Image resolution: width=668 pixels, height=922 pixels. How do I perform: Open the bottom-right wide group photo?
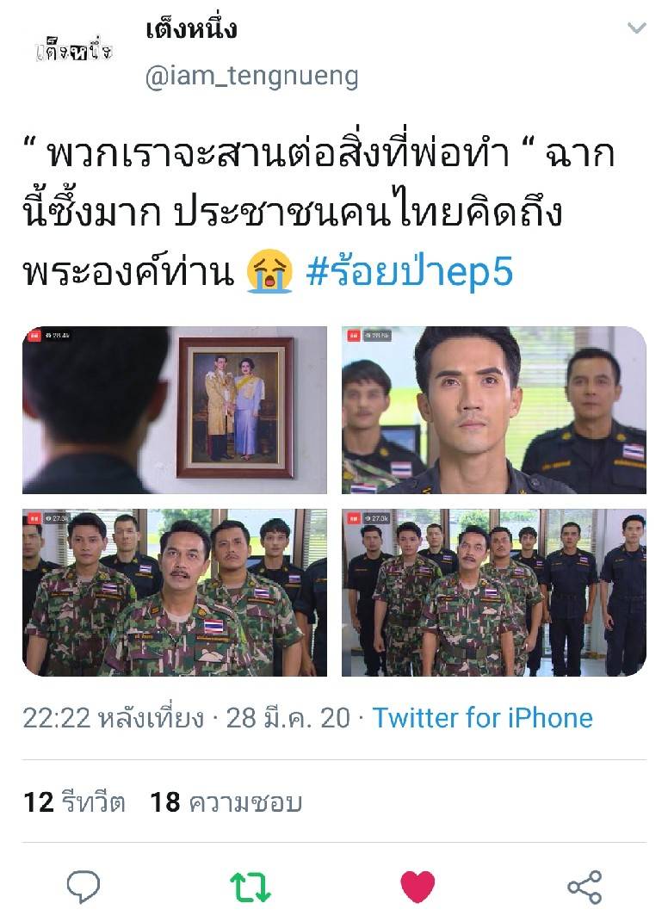pos(494,592)
